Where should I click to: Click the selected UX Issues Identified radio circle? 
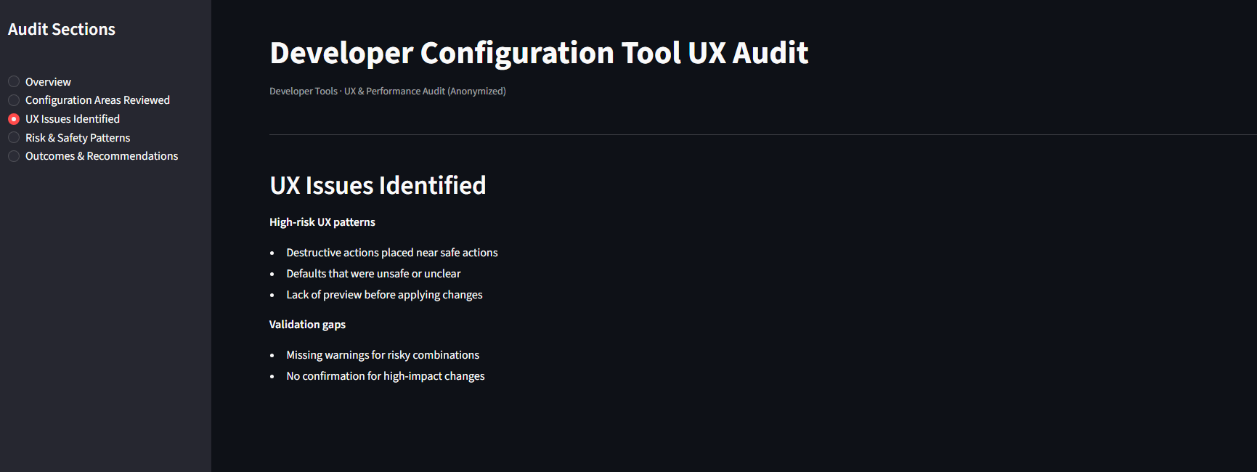pyautogui.click(x=14, y=119)
